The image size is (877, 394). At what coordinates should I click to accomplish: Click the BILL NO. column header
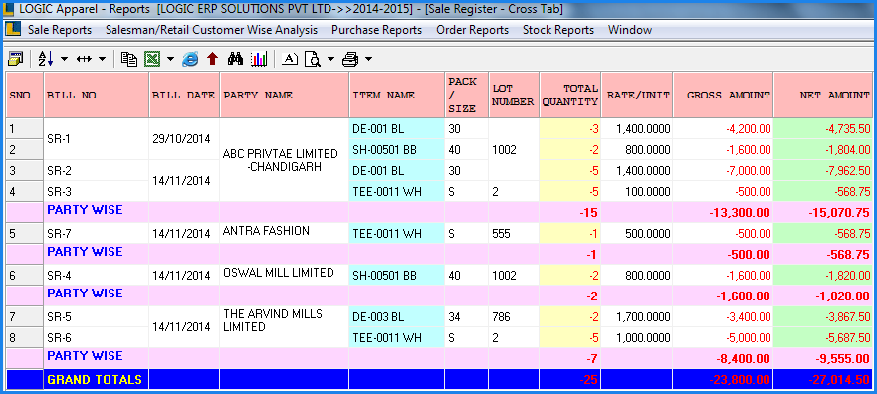click(x=97, y=95)
